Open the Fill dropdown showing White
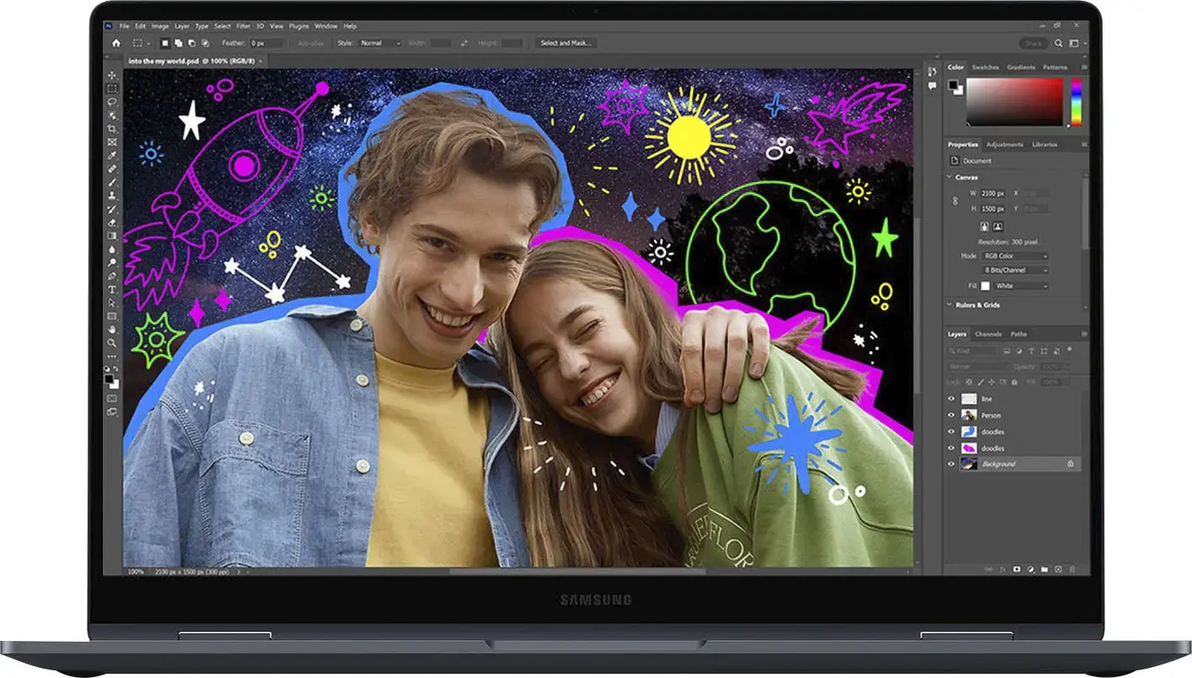Screen dimensions: 1192x678 [x=1021, y=286]
